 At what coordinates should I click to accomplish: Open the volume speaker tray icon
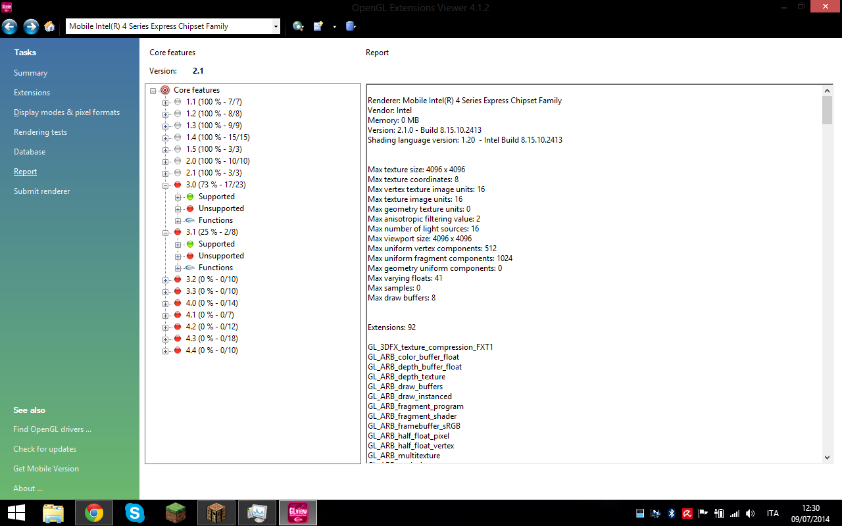[x=751, y=514]
